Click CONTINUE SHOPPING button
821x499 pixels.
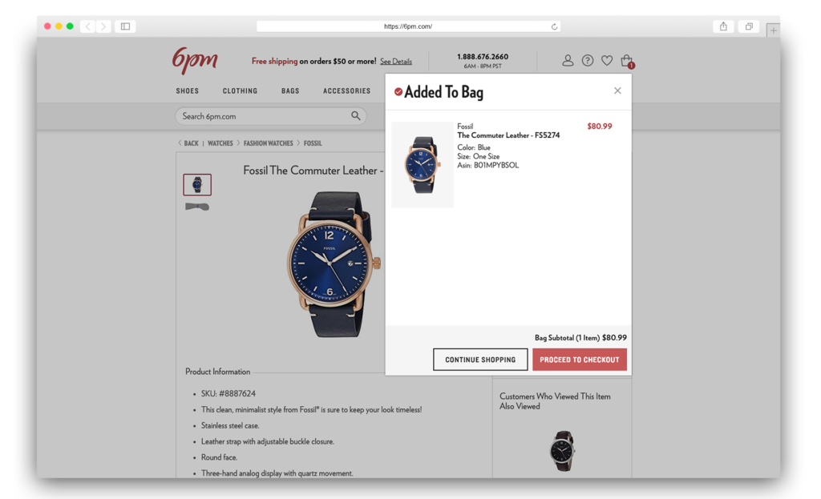(x=480, y=360)
